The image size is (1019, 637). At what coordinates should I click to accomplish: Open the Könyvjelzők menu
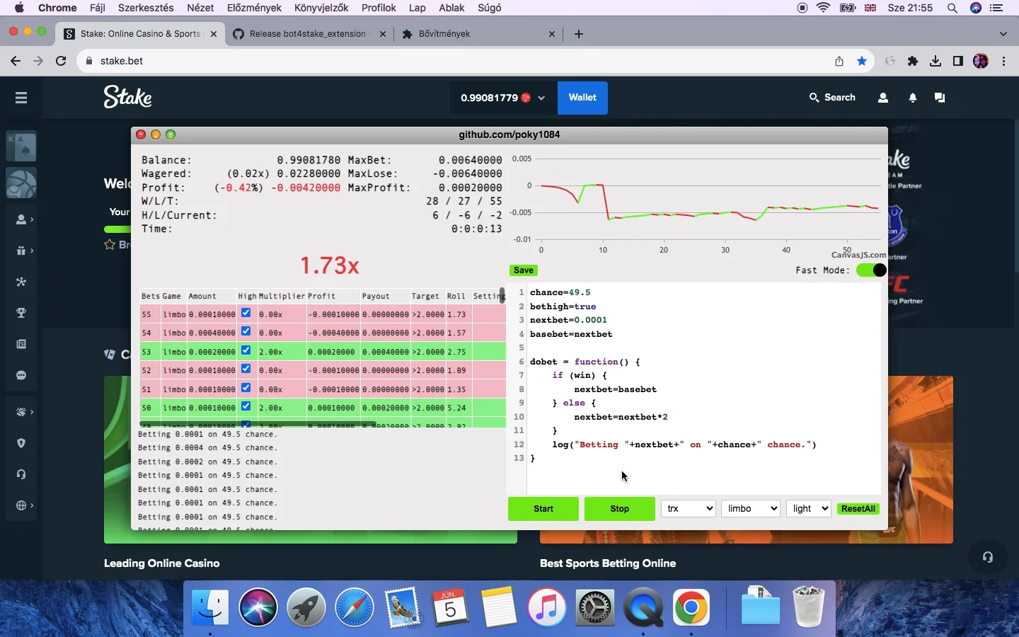321,8
